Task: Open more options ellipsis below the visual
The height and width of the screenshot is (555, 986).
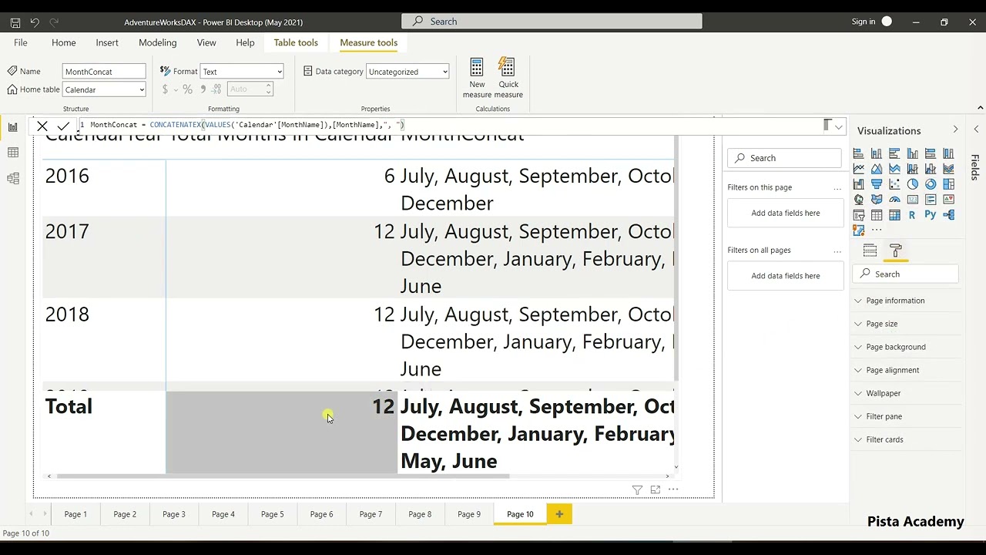Action: click(x=673, y=489)
